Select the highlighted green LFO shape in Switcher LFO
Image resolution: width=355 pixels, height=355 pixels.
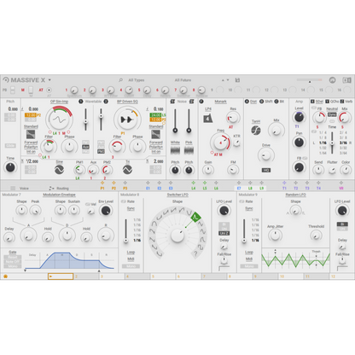coord(195,218)
